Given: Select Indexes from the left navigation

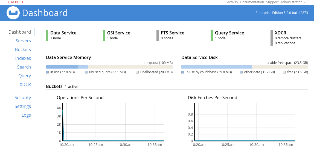Looking at the screenshot, I should 23,58.
